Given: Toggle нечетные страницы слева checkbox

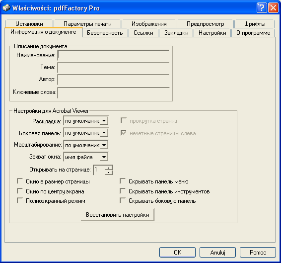Looking at the screenshot, I should coord(124,133).
